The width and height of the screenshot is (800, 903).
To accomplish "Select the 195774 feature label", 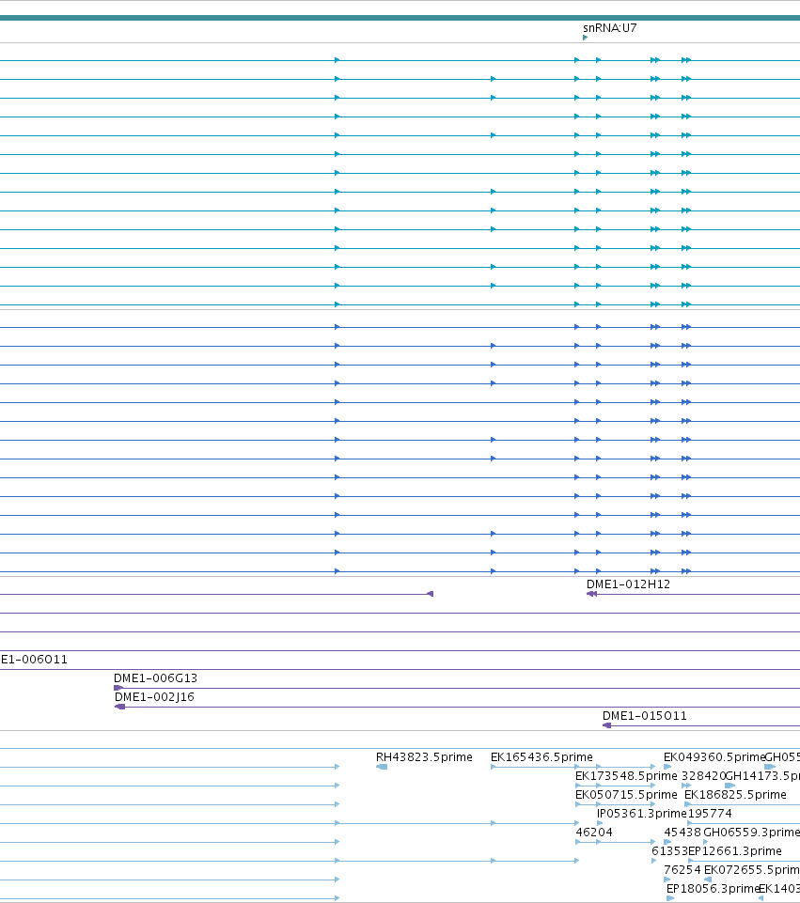I will tap(710, 813).
